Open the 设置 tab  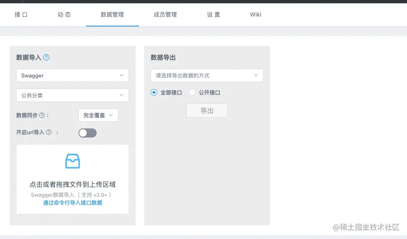click(x=213, y=14)
